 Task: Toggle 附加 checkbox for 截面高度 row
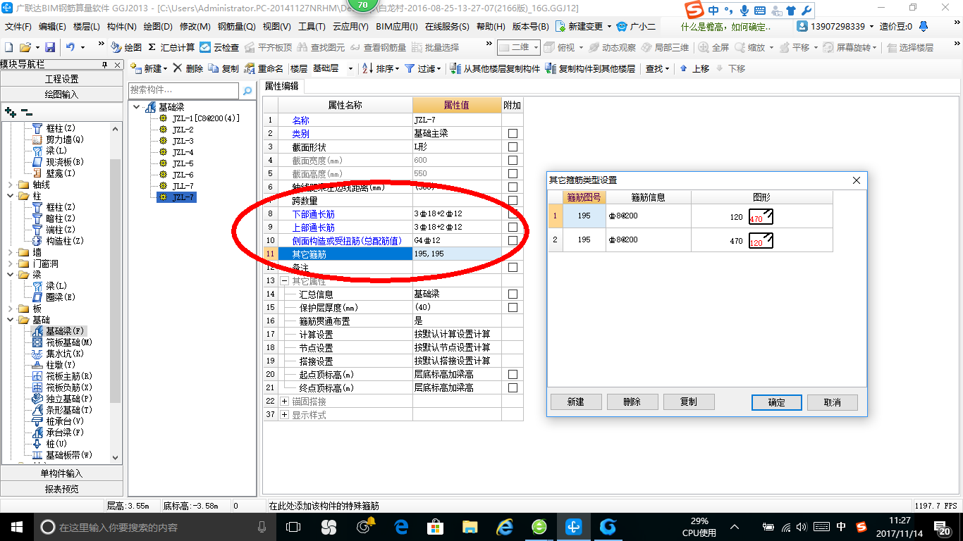513,173
